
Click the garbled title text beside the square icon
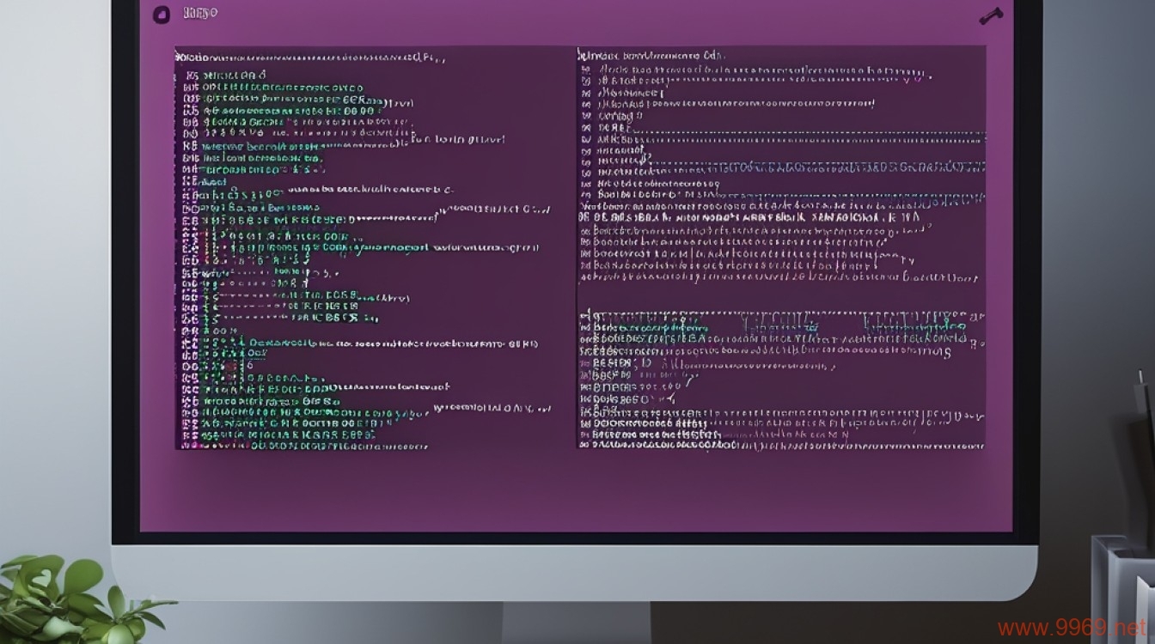point(200,13)
